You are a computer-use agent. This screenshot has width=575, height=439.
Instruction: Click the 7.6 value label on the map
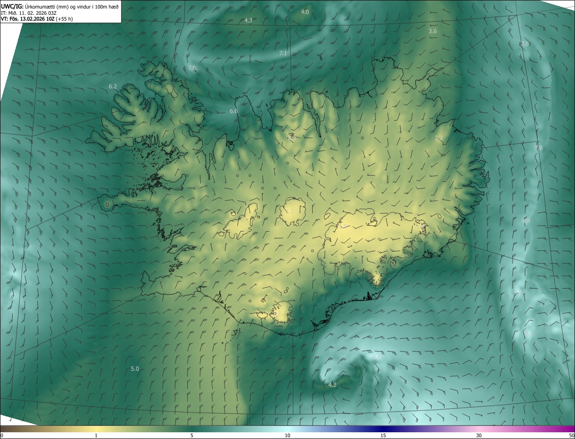(x=192, y=68)
